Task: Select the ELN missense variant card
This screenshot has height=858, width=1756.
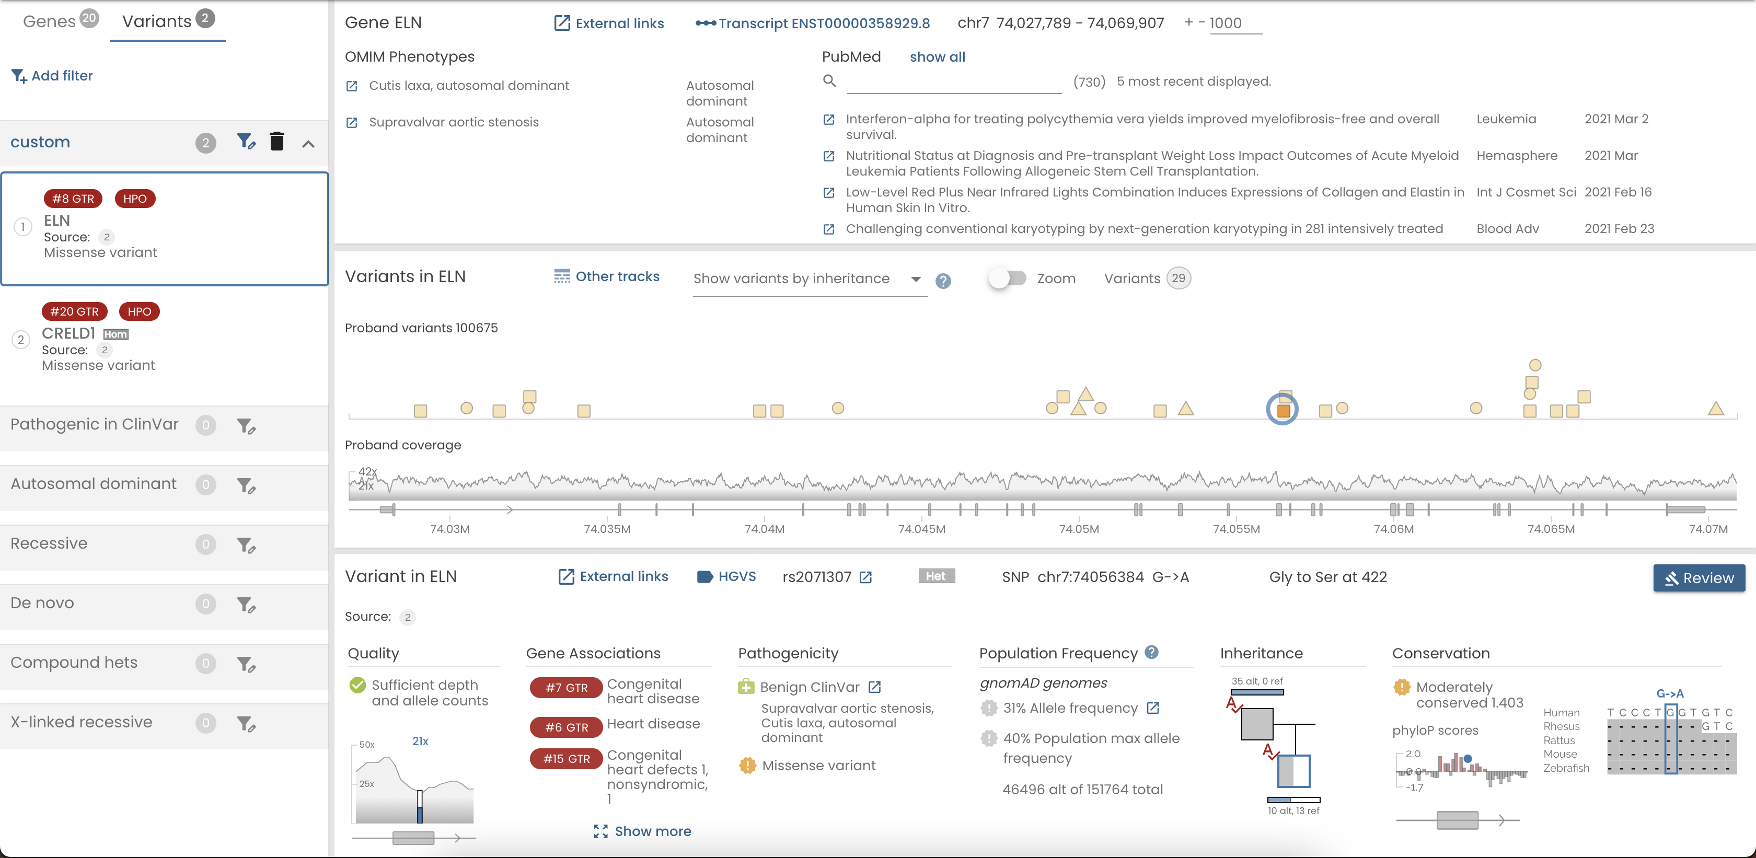Action: pyautogui.click(x=165, y=229)
